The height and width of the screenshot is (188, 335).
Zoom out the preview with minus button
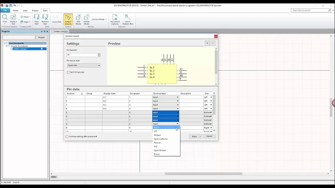click(x=213, y=43)
